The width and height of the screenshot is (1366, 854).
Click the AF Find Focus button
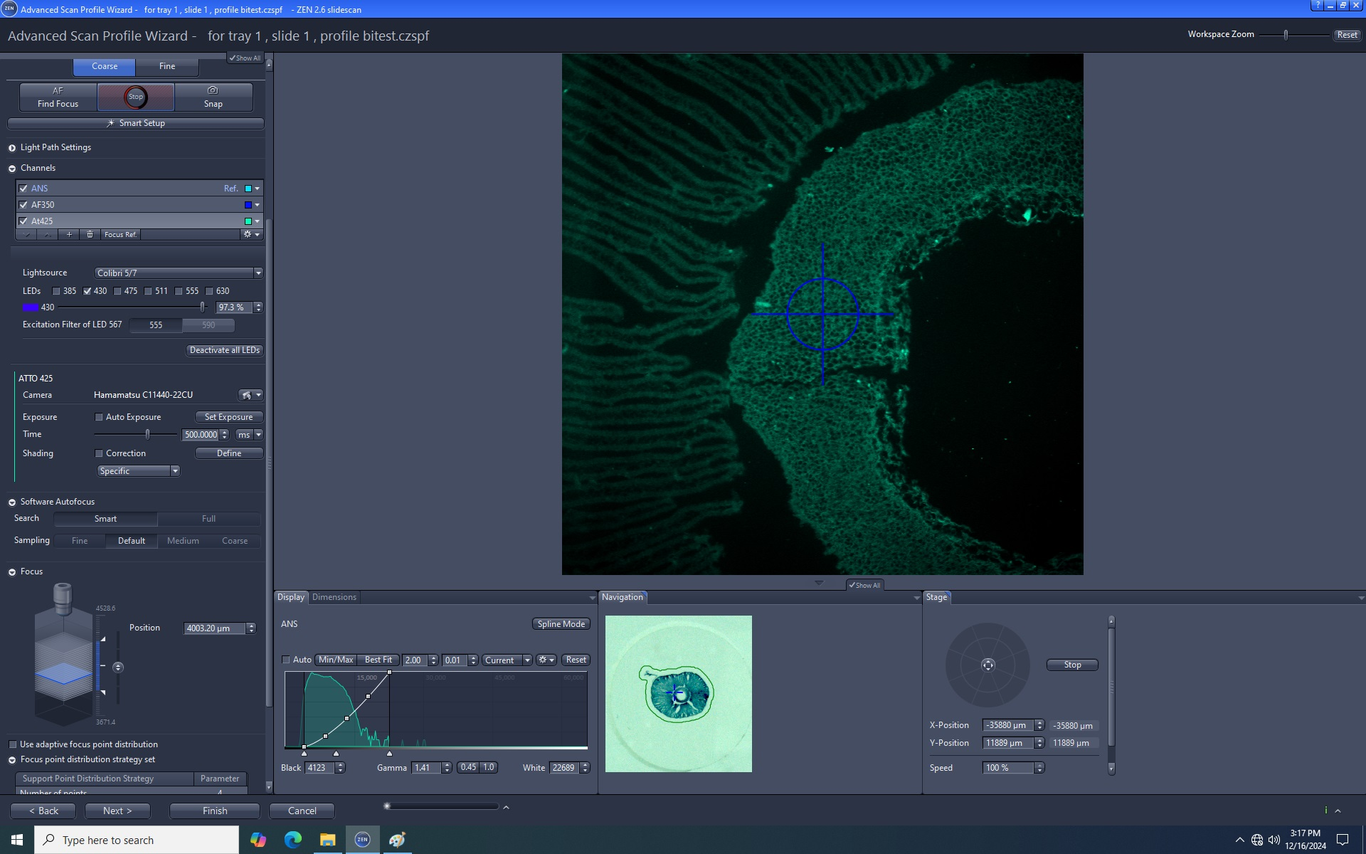click(58, 97)
